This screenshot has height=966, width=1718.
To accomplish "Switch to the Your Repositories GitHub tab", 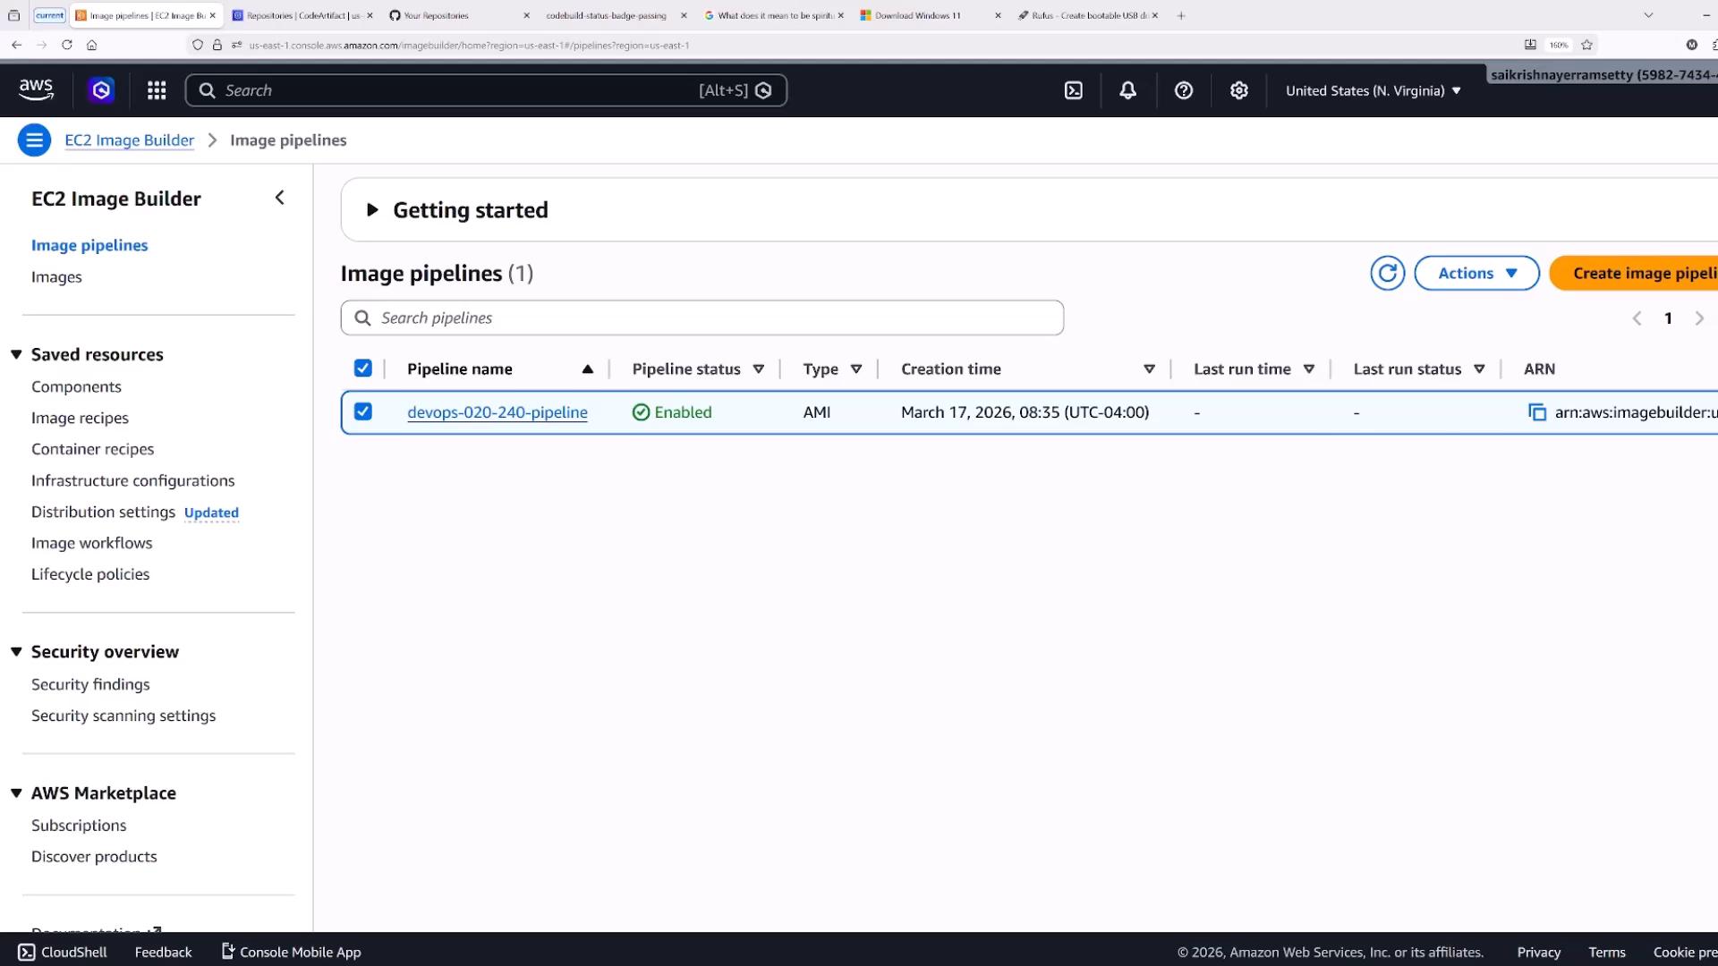I will point(456,15).
